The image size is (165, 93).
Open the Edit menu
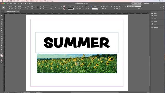point(18,1)
